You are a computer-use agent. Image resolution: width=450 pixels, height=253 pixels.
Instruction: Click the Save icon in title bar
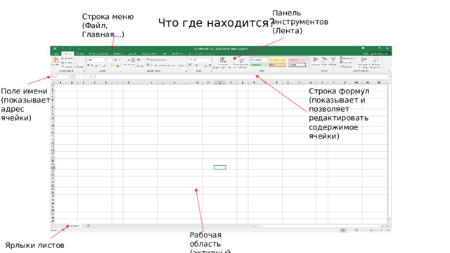coord(55,48)
